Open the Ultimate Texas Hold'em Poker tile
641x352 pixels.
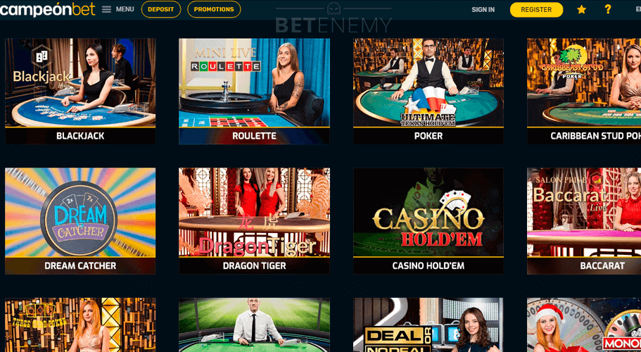pos(429,92)
